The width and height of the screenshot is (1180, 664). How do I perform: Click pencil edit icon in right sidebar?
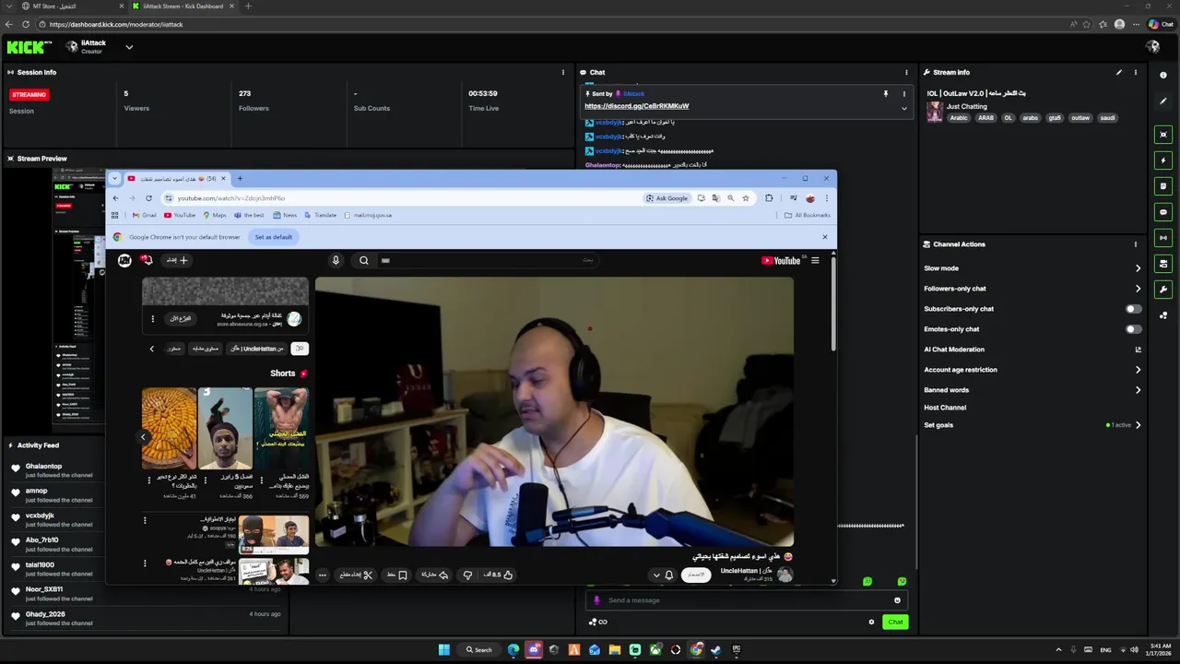[x=1163, y=101]
